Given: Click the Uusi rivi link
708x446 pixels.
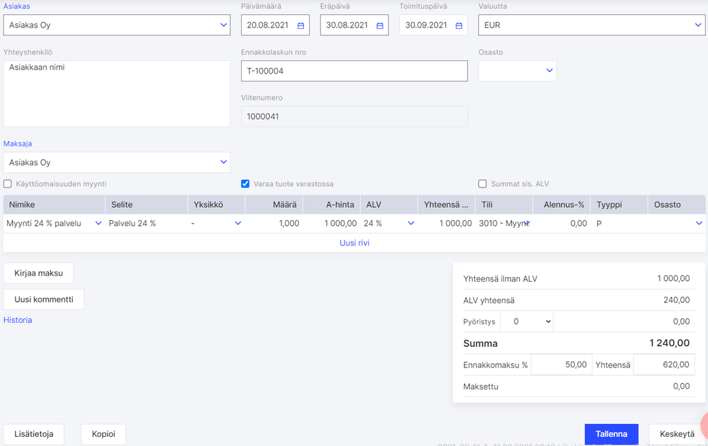Looking at the screenshot, I should click(354, 243).
